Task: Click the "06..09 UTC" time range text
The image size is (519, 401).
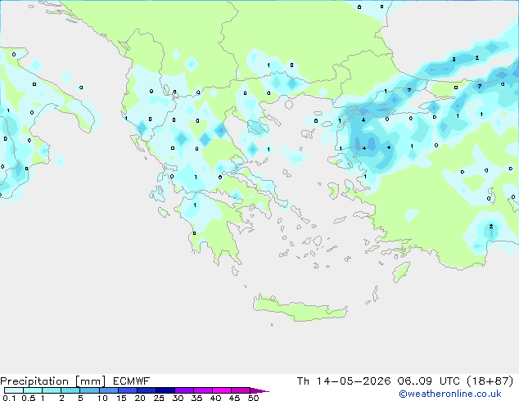Action: click(428, 381)
